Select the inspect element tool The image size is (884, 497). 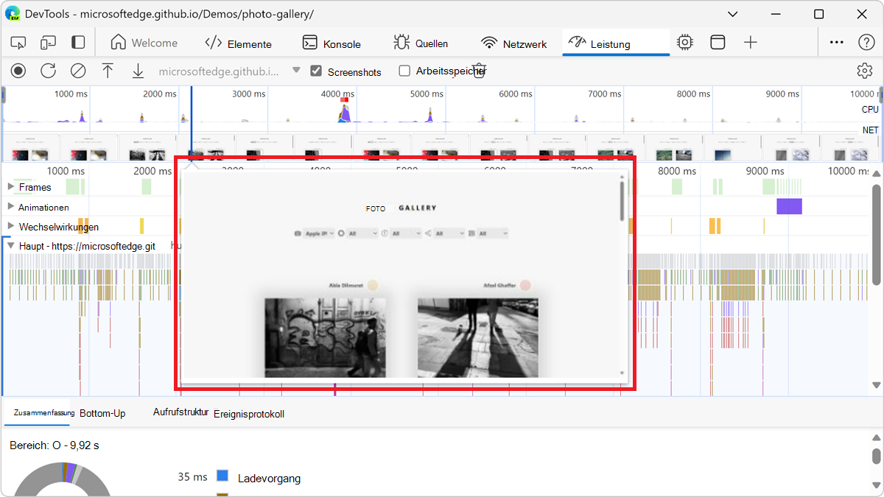point(18,43)
